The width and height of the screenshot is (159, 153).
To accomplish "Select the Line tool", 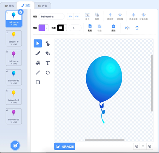I will (38, 73).
